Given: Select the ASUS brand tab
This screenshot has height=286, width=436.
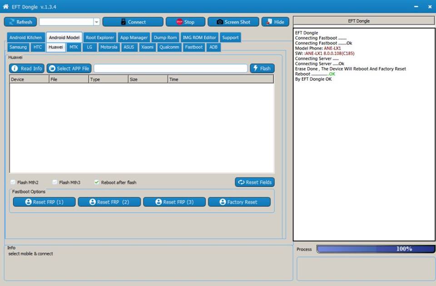Looking at the screenshot, I should 129,47.
